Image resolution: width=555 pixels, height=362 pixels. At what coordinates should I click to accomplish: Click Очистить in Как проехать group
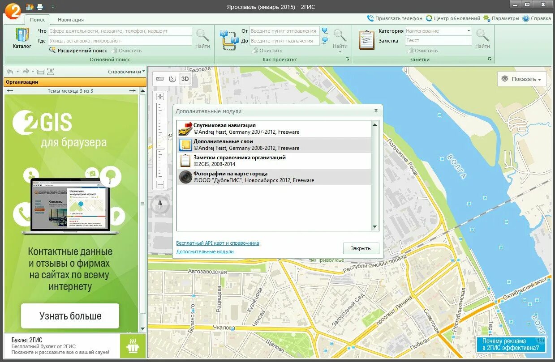(x=267, y=51)
